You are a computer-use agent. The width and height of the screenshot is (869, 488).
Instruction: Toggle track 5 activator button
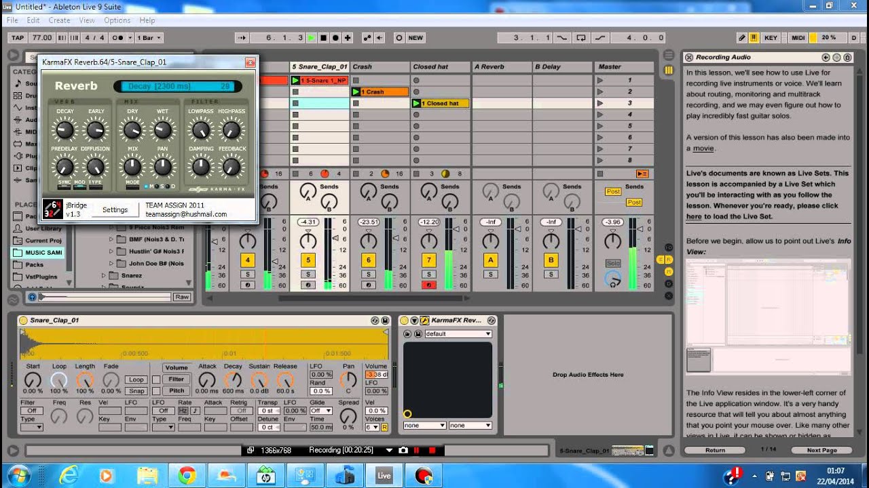coord(308,260)
